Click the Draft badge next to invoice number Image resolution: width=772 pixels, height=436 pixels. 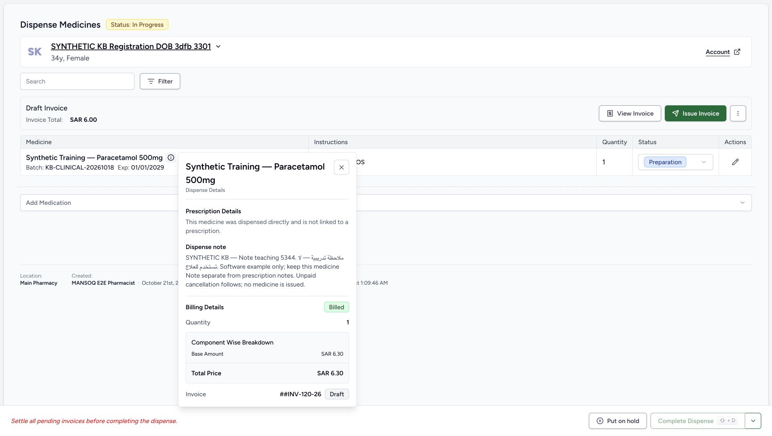coord(337,394)
